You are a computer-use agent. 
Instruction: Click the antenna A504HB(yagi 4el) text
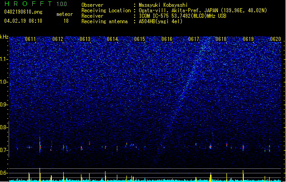click(x=161, y=21)
